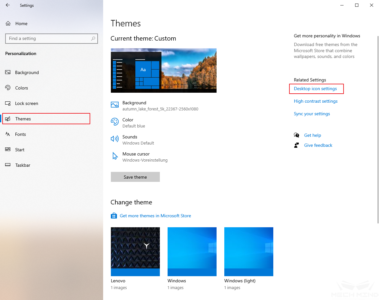379x300 pixels.
Task: Select Themes in the sidebar
Action: 46,119
